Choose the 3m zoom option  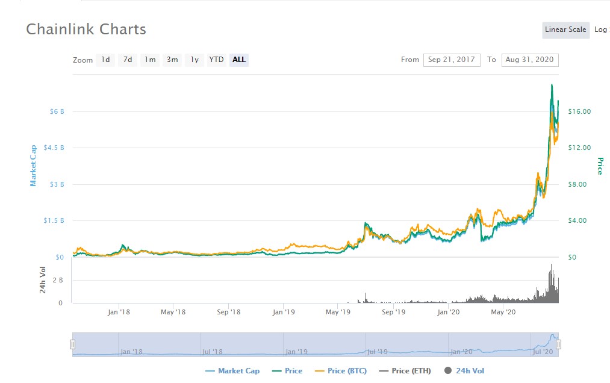[172, 60]
